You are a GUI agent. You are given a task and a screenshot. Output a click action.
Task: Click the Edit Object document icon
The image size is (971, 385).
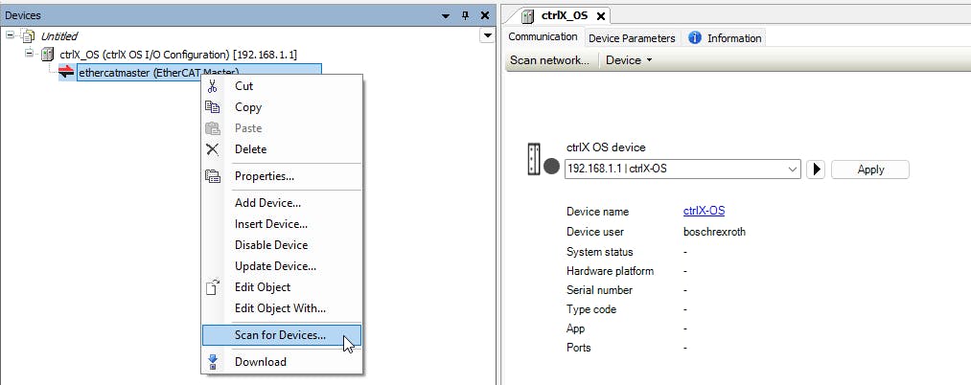(x=213, y=287)
